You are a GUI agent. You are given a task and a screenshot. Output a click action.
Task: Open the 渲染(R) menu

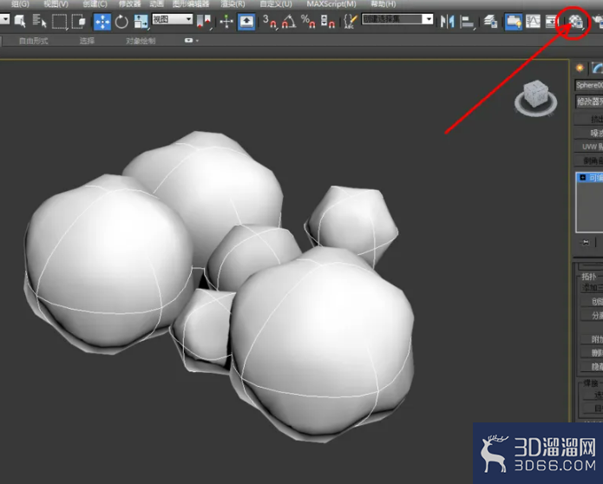point(233,4)
